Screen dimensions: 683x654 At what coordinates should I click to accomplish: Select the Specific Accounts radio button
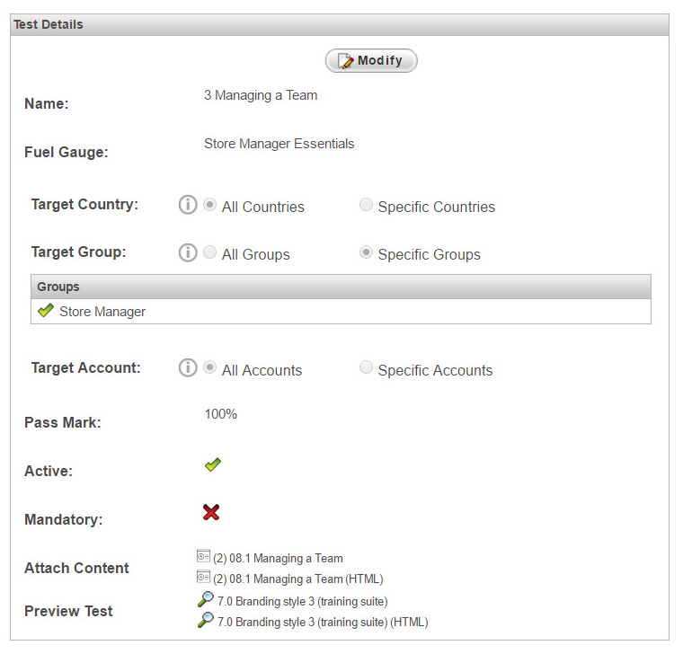point(366,367)
